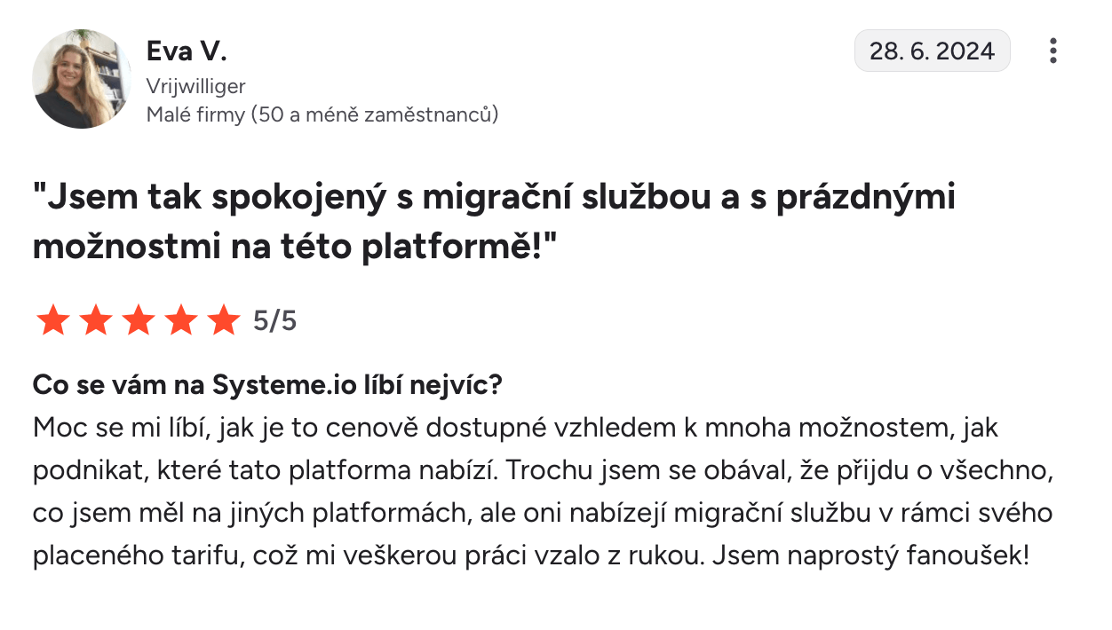Open the three-dot options menu
This screenshot has height=630, width=1112.
coord(1052,51)
